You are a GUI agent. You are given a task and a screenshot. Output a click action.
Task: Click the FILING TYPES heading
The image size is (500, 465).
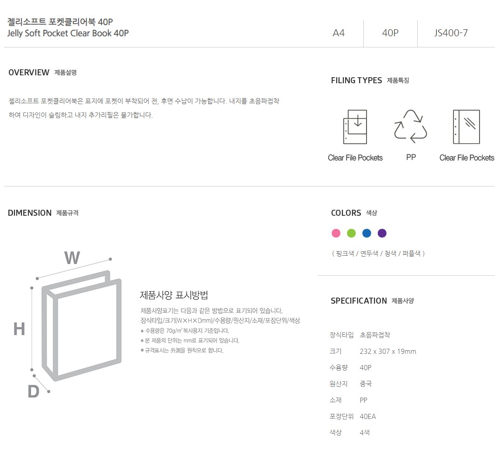coord(356,80)
